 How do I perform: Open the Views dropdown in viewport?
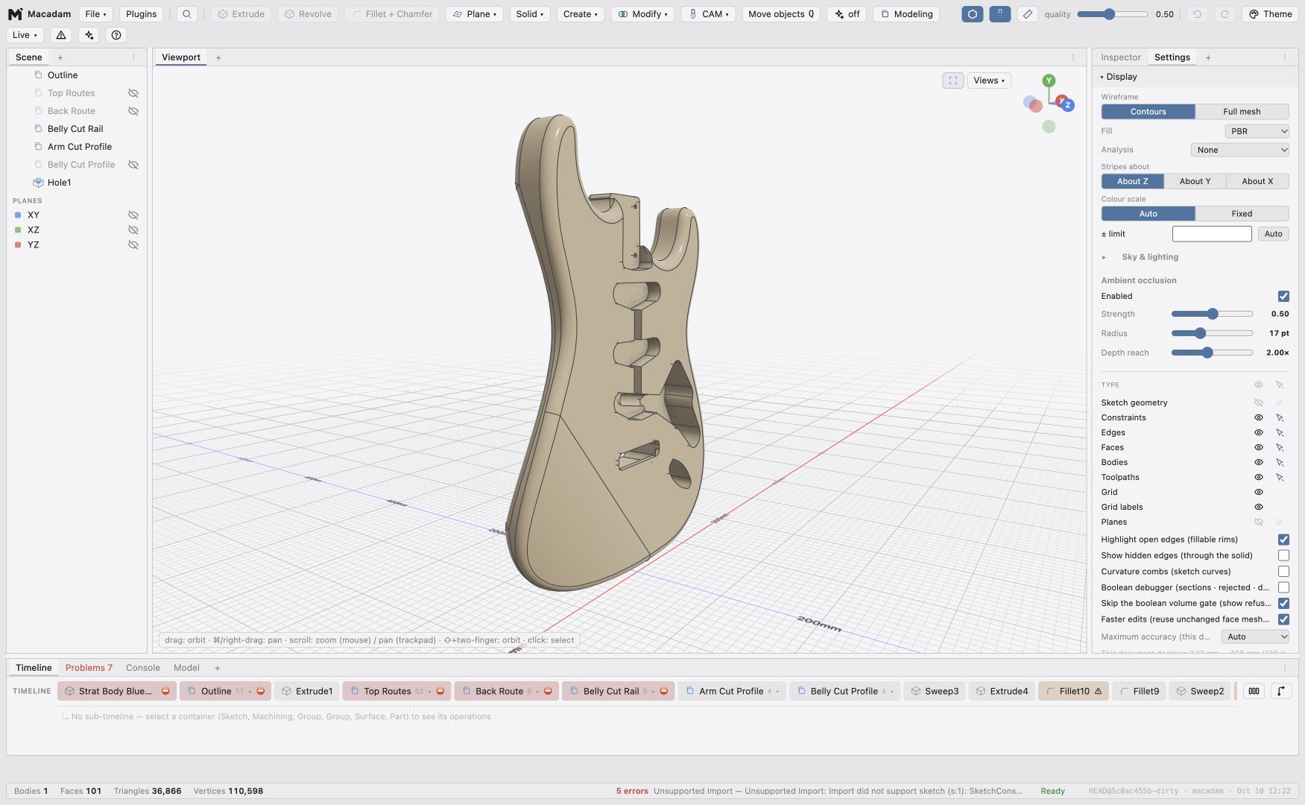click(989, 80)
